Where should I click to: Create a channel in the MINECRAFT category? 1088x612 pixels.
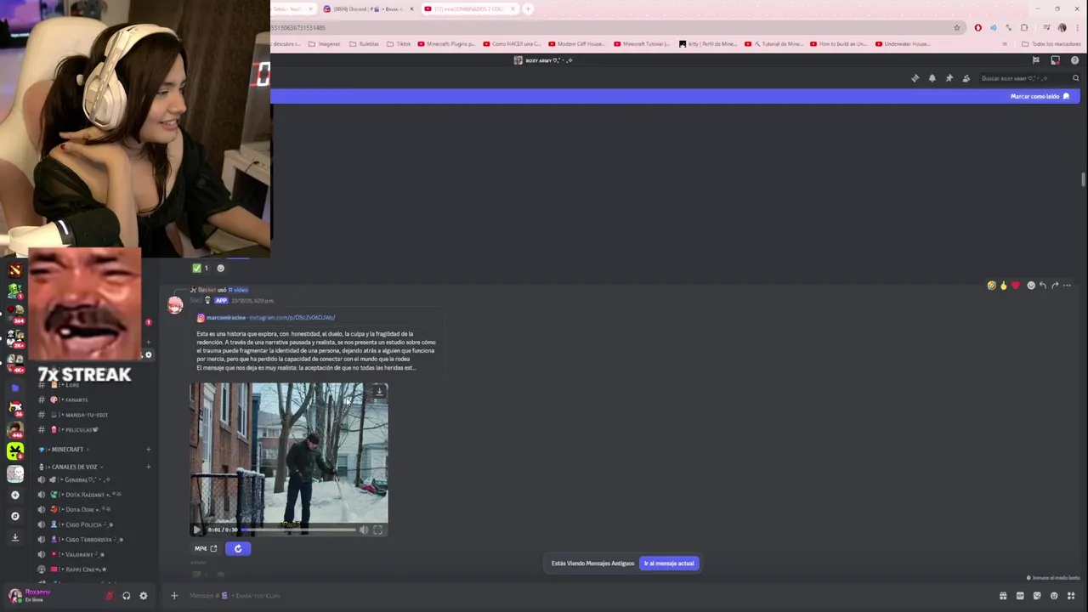point(148,450)
